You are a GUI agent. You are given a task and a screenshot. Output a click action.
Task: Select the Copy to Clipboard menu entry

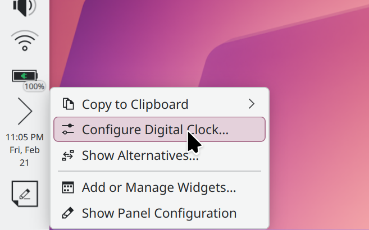[135, 104]
